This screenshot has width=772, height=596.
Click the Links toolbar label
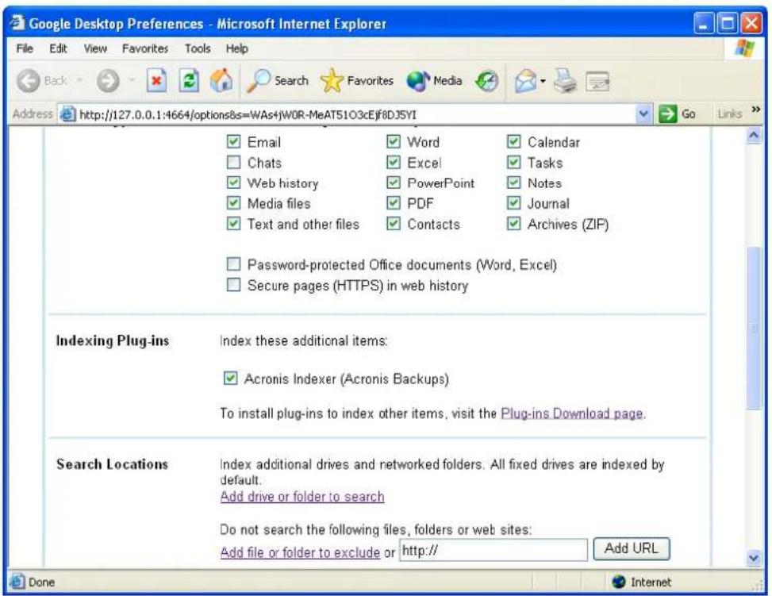coord(730,114)
